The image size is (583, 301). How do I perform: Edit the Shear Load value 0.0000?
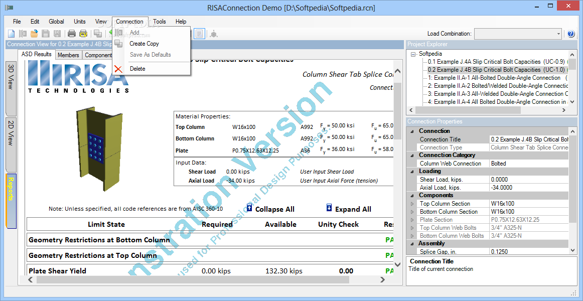(529, 180)
